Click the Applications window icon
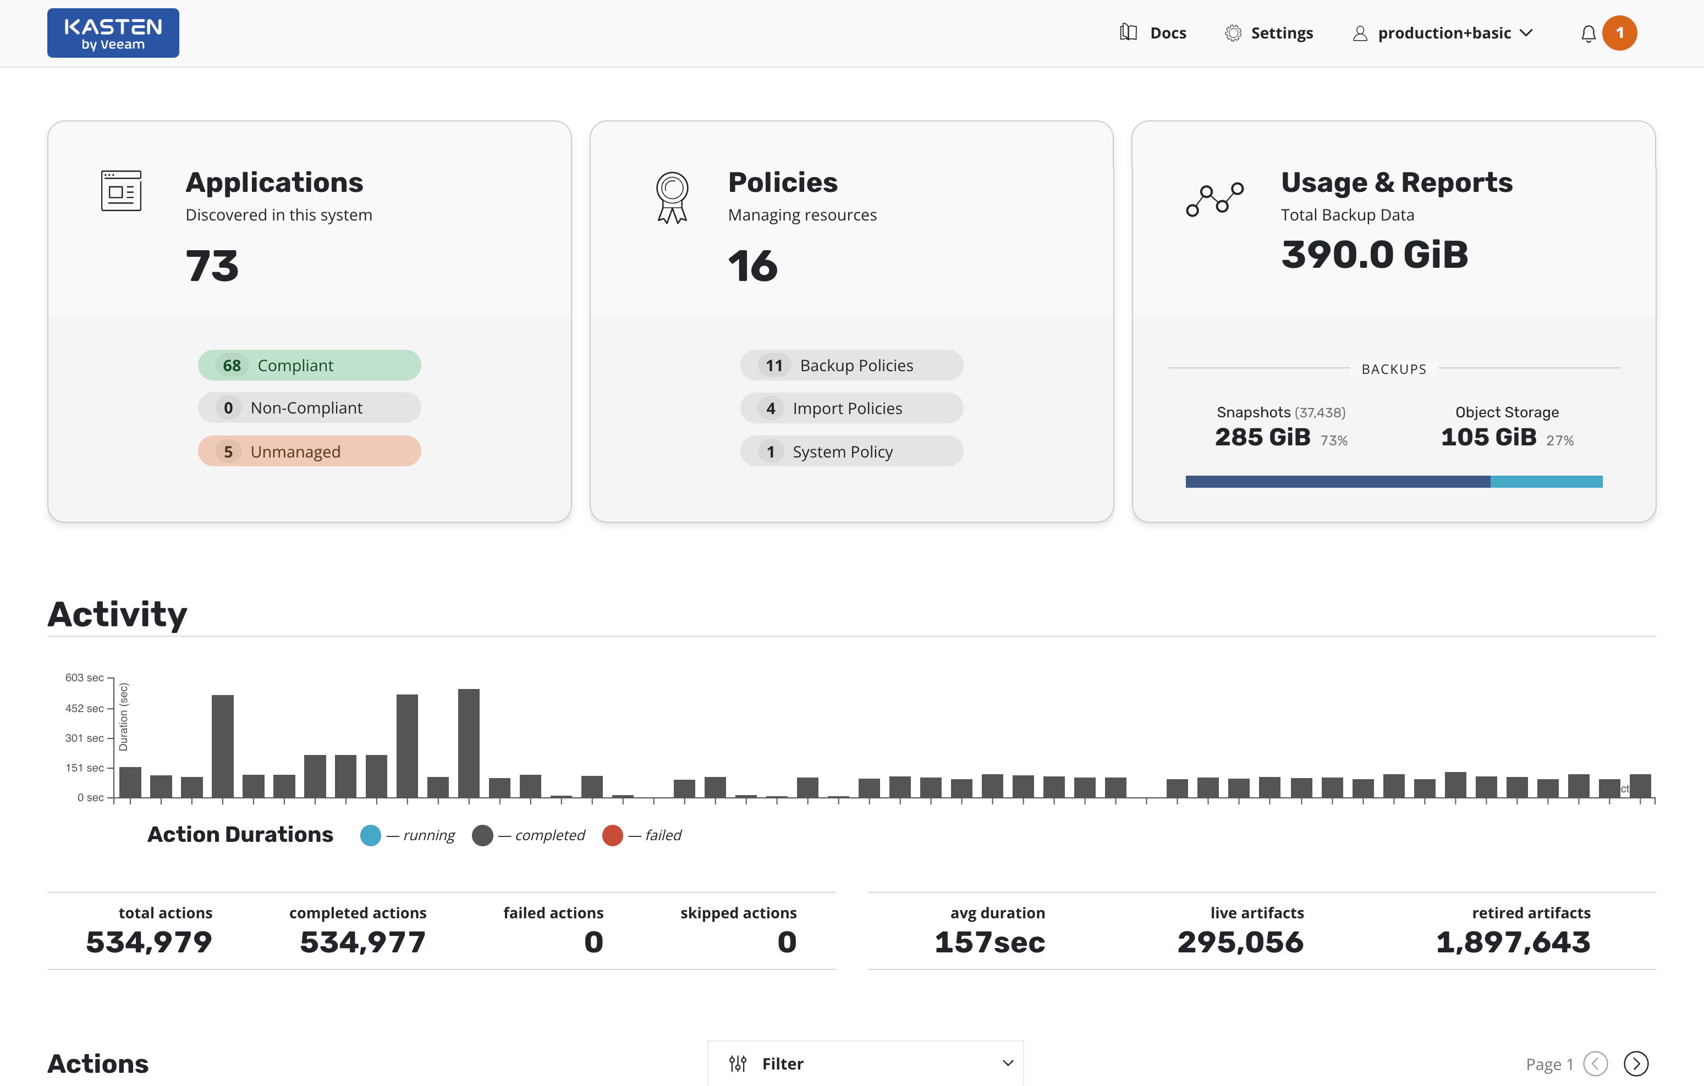 [121, 190]
